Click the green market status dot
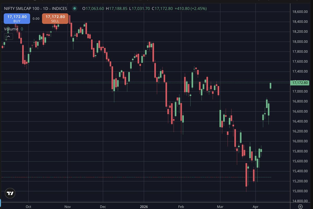Image resolution: width=313 pixels, height=209 pixels. (75, 8)
